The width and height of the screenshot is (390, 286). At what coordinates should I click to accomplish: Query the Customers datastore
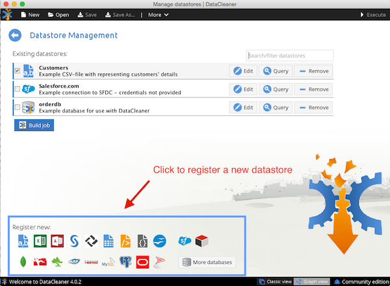[x=276, y=71]
